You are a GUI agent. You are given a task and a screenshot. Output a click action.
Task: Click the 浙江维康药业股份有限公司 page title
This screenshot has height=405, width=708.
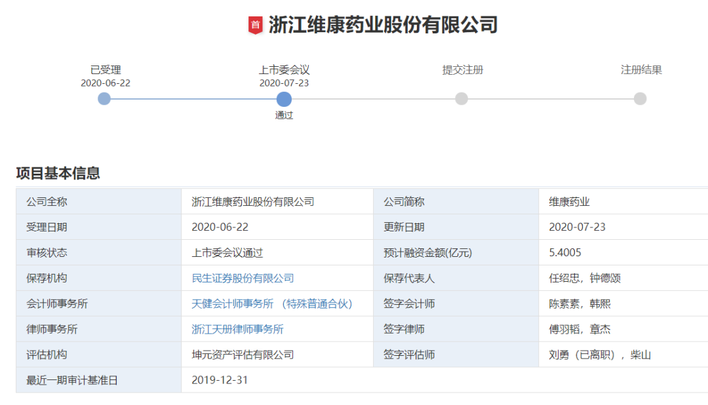383,26
